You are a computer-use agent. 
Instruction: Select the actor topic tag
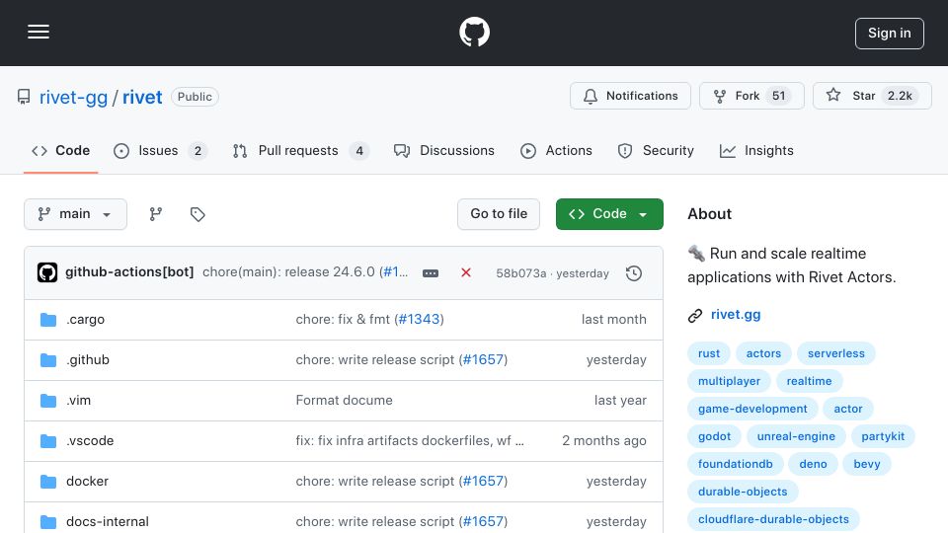848,409
